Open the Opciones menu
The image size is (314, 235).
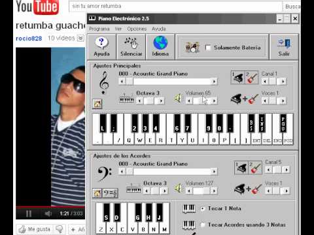pos(137,29)
